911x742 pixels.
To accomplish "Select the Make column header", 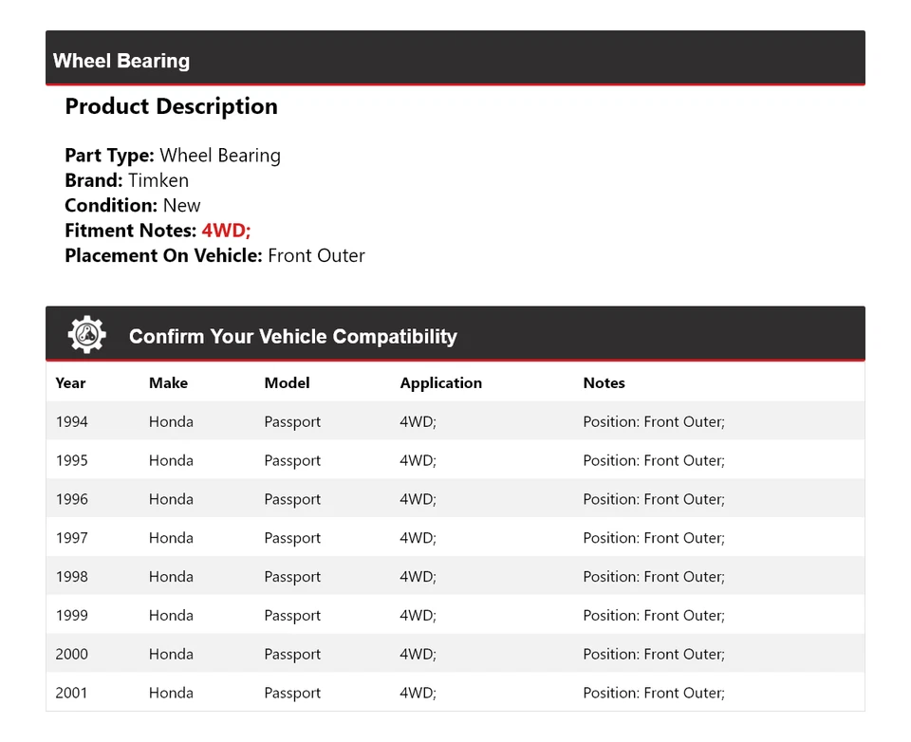I will [168, 383].
